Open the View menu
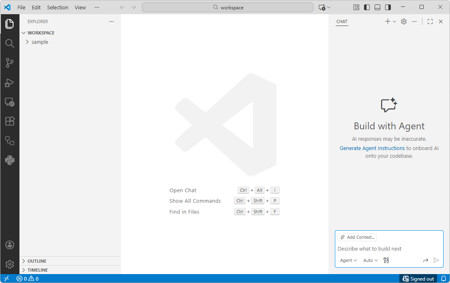Screen dimensions: 450x283 (x=80, y=7)
